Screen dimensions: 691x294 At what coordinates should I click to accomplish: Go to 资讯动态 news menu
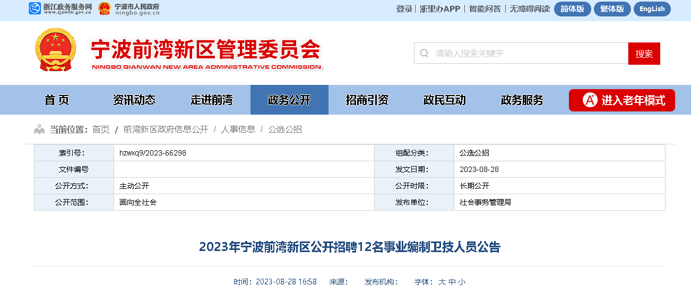[134, 100]
